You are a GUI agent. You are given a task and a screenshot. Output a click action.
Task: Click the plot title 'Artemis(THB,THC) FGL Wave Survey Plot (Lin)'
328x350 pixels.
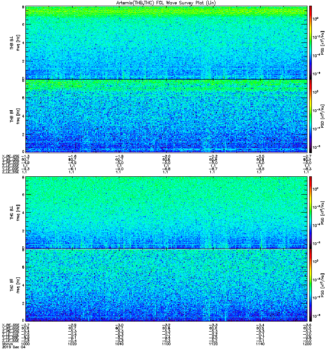(166, 3)
